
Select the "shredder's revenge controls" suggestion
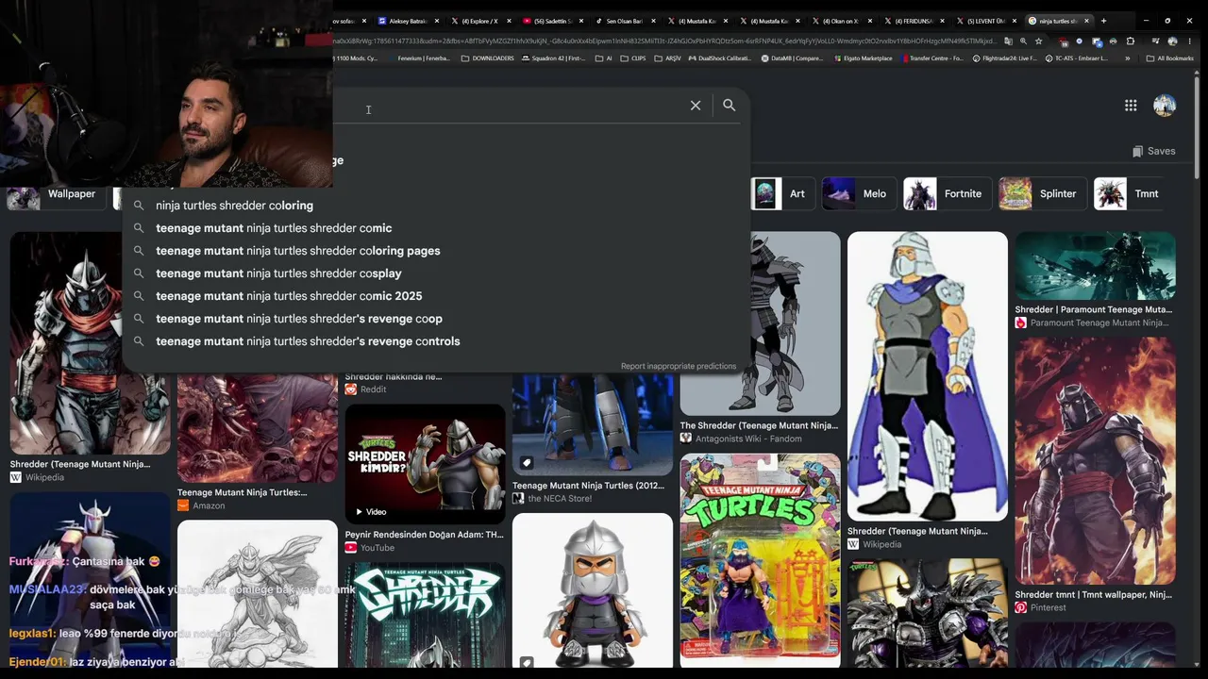[x=436, y=341]
